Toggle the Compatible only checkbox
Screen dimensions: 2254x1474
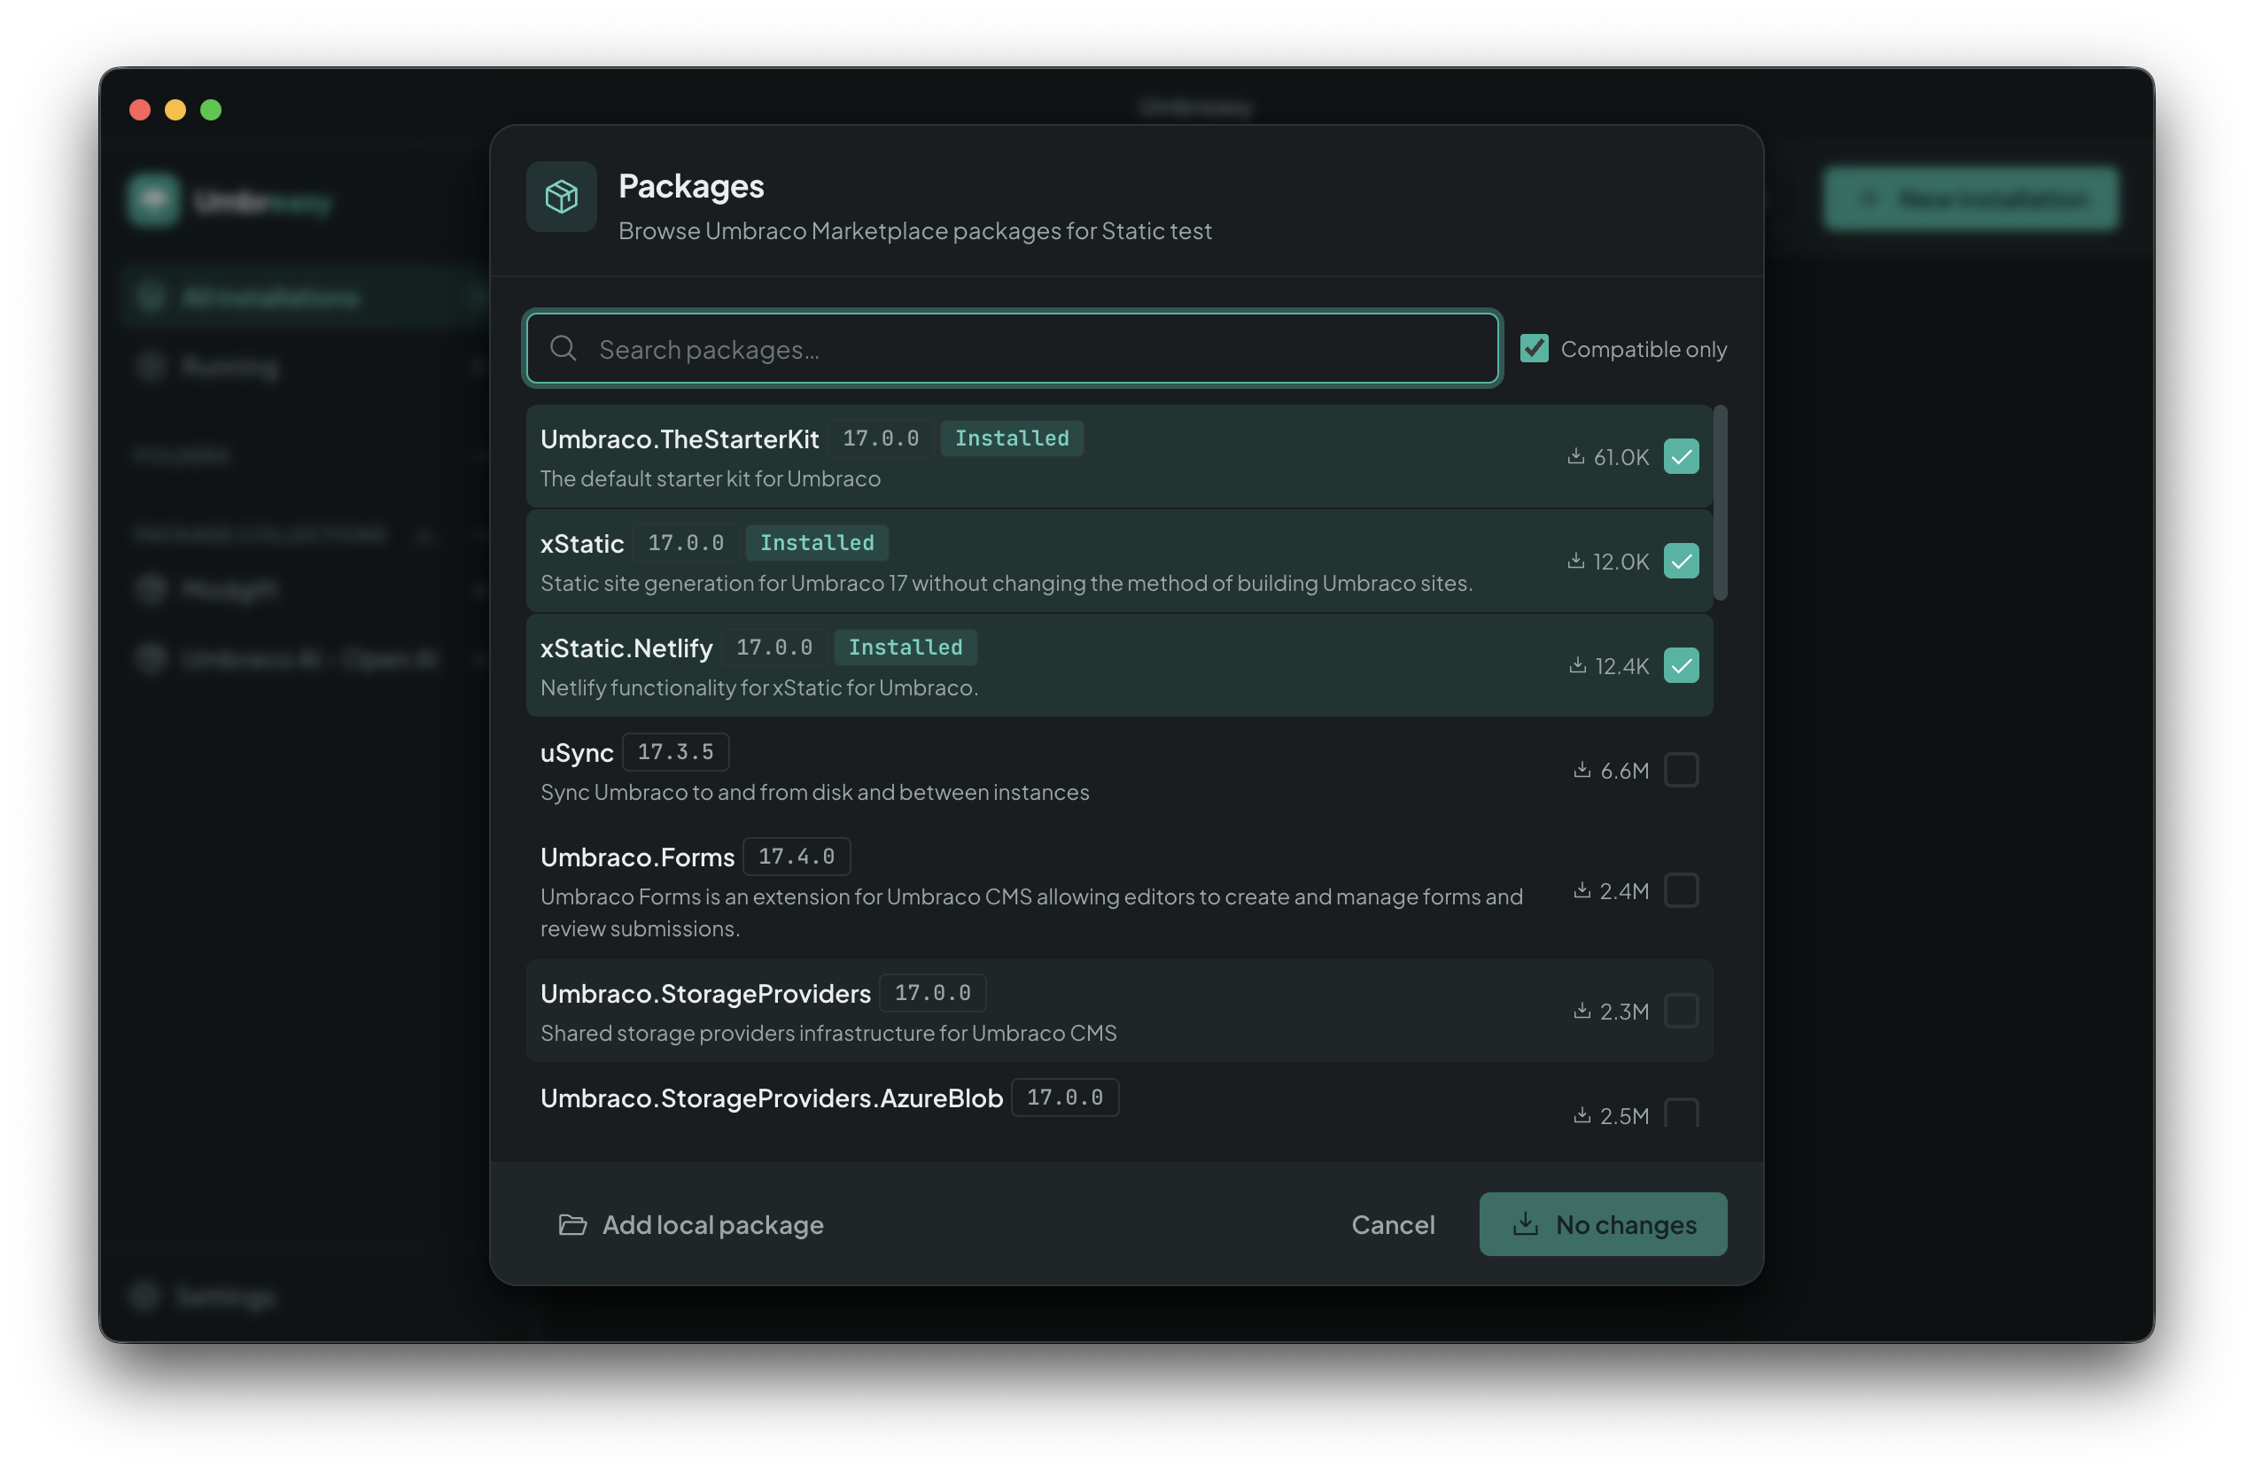tap(1535, 348)
